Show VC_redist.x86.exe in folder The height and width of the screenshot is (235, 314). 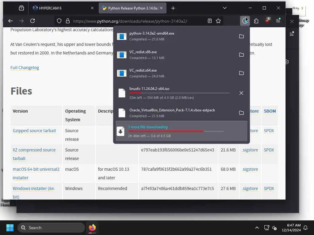click(x=241, y=55)
